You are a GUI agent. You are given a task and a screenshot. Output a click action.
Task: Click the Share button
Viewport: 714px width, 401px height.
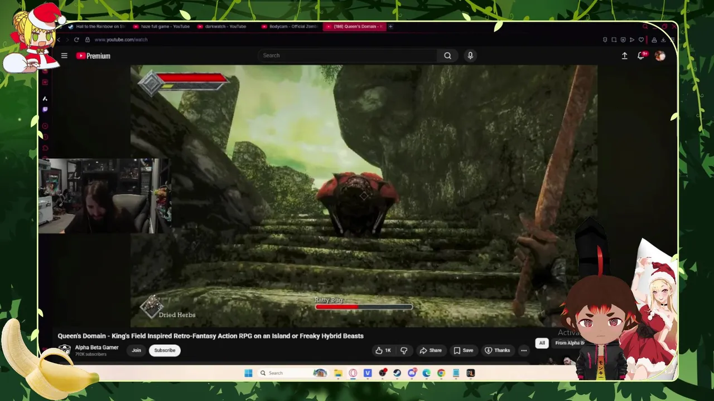[x=430, y=350]
